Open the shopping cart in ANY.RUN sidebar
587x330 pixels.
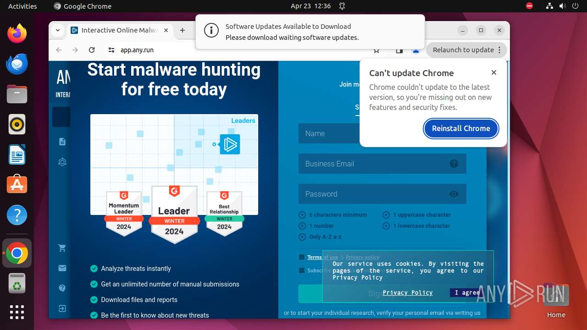[62, 248]
